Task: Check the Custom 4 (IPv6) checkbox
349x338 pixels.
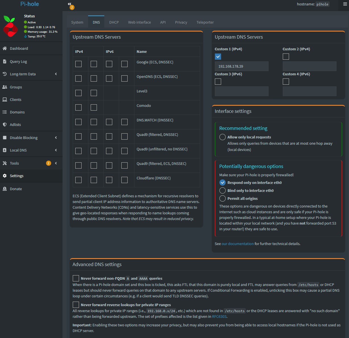Action: click(x=286, y=82)
